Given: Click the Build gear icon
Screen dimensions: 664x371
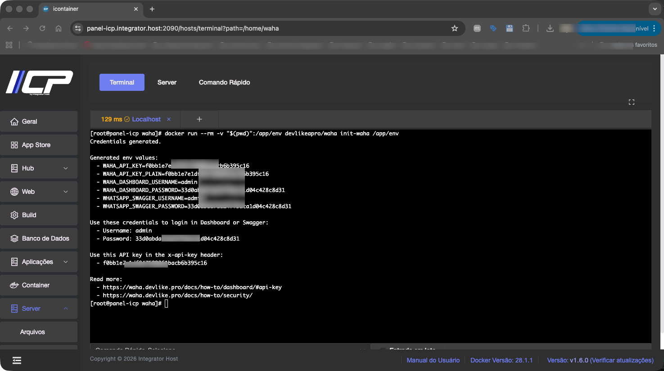Looking at the screenshot, I should coord(14,215).
